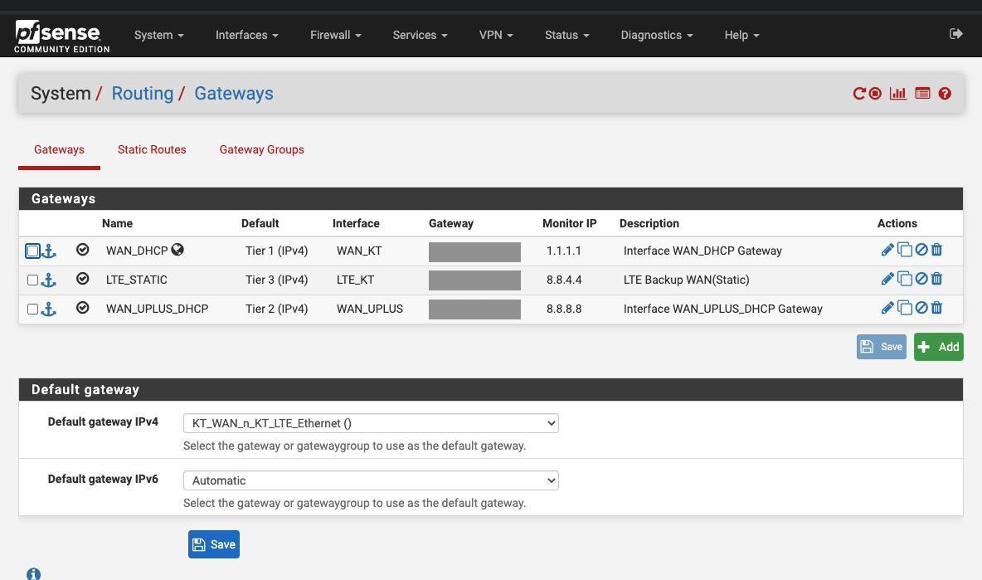Open the help question mark icon
Image resolution: width=982 pixels, height=580 pixels.
point(945,94)
